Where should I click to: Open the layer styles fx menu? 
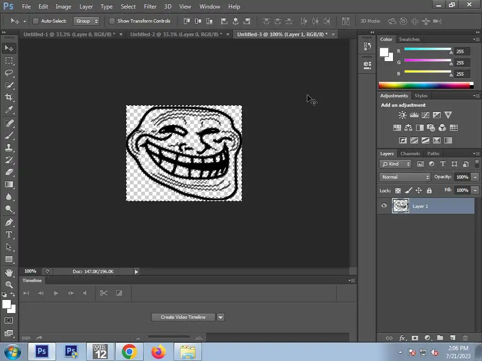click(x=402, y=337)
